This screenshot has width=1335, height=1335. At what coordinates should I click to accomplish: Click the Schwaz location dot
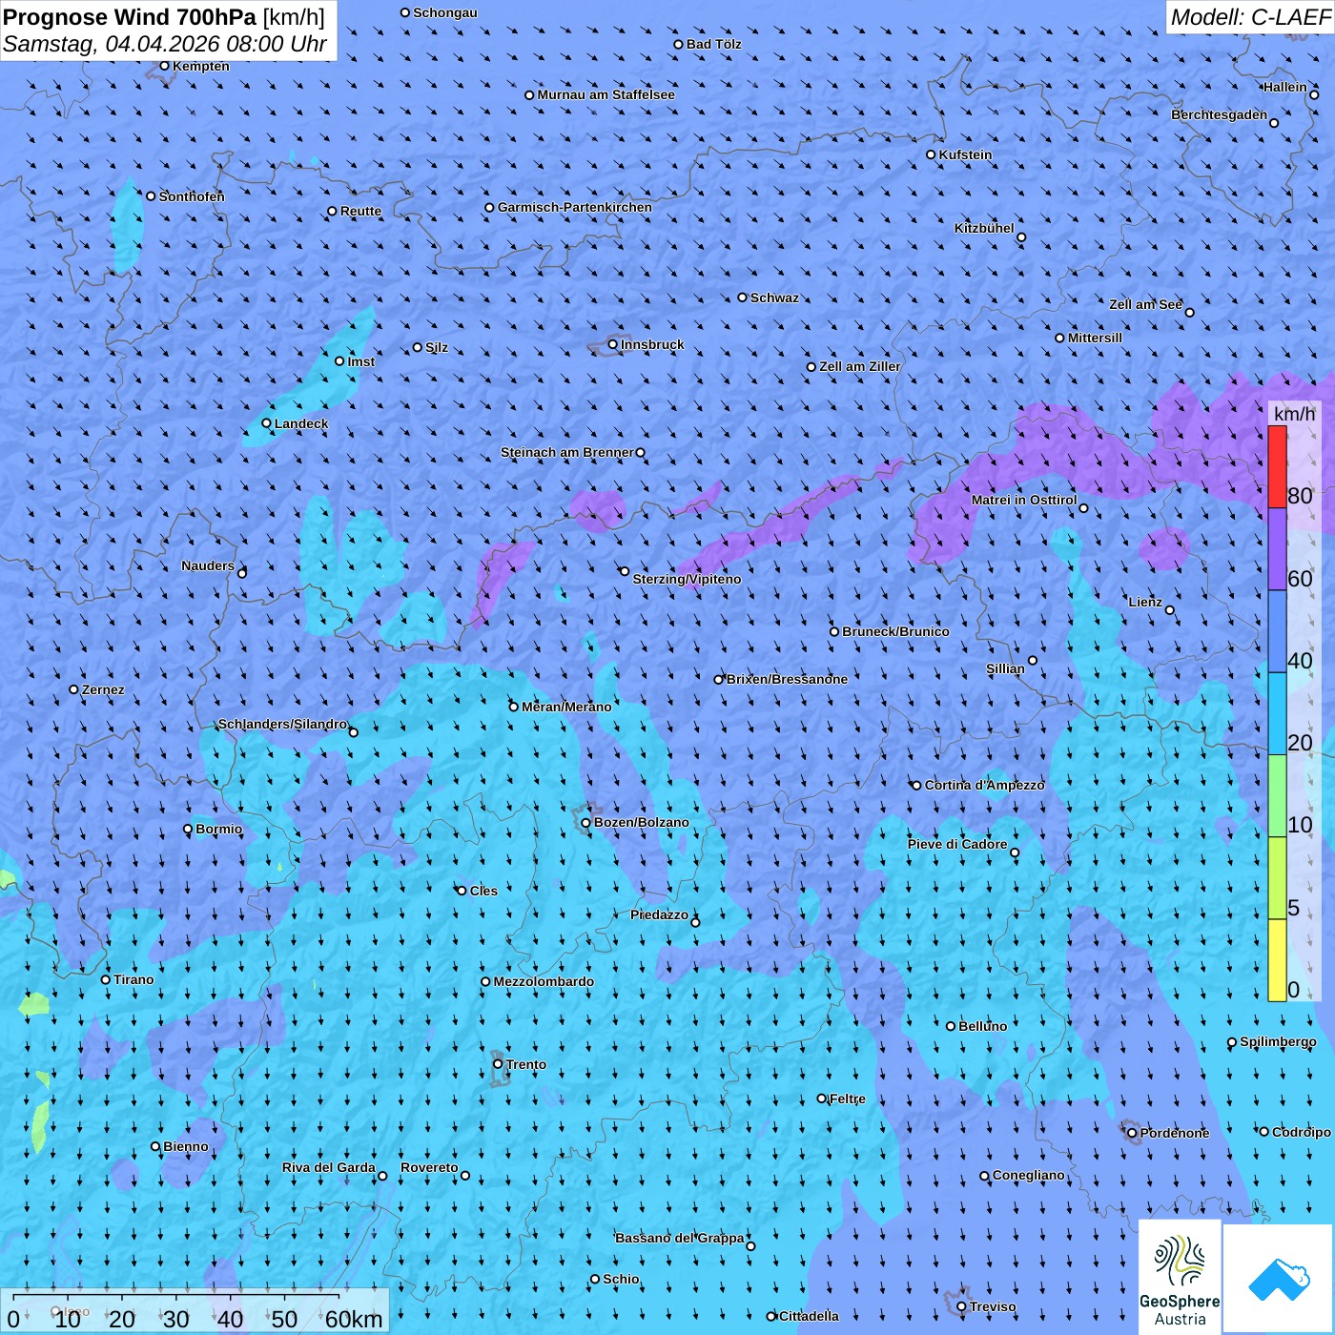[743, 298]
